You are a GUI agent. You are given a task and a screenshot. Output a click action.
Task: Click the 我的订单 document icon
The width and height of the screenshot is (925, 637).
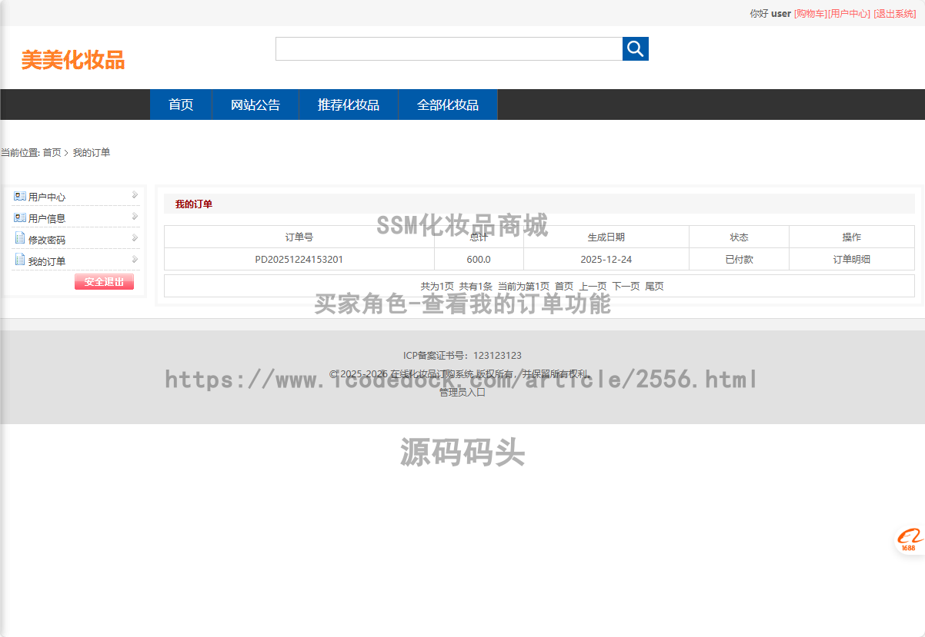pyautogui.click(x=20, y=260)
